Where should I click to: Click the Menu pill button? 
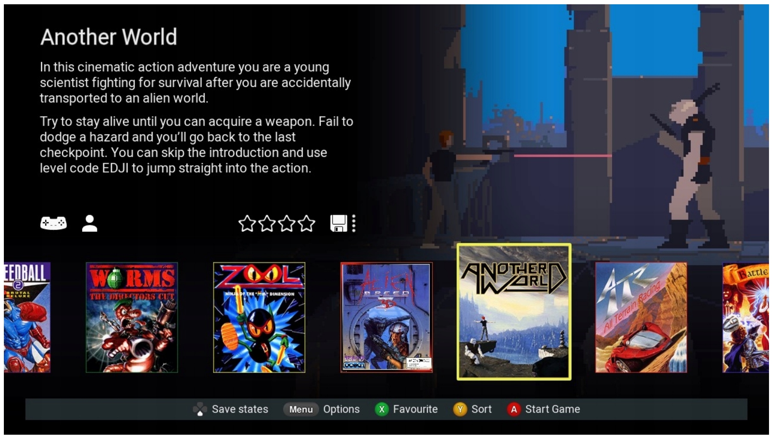[301, 409]
